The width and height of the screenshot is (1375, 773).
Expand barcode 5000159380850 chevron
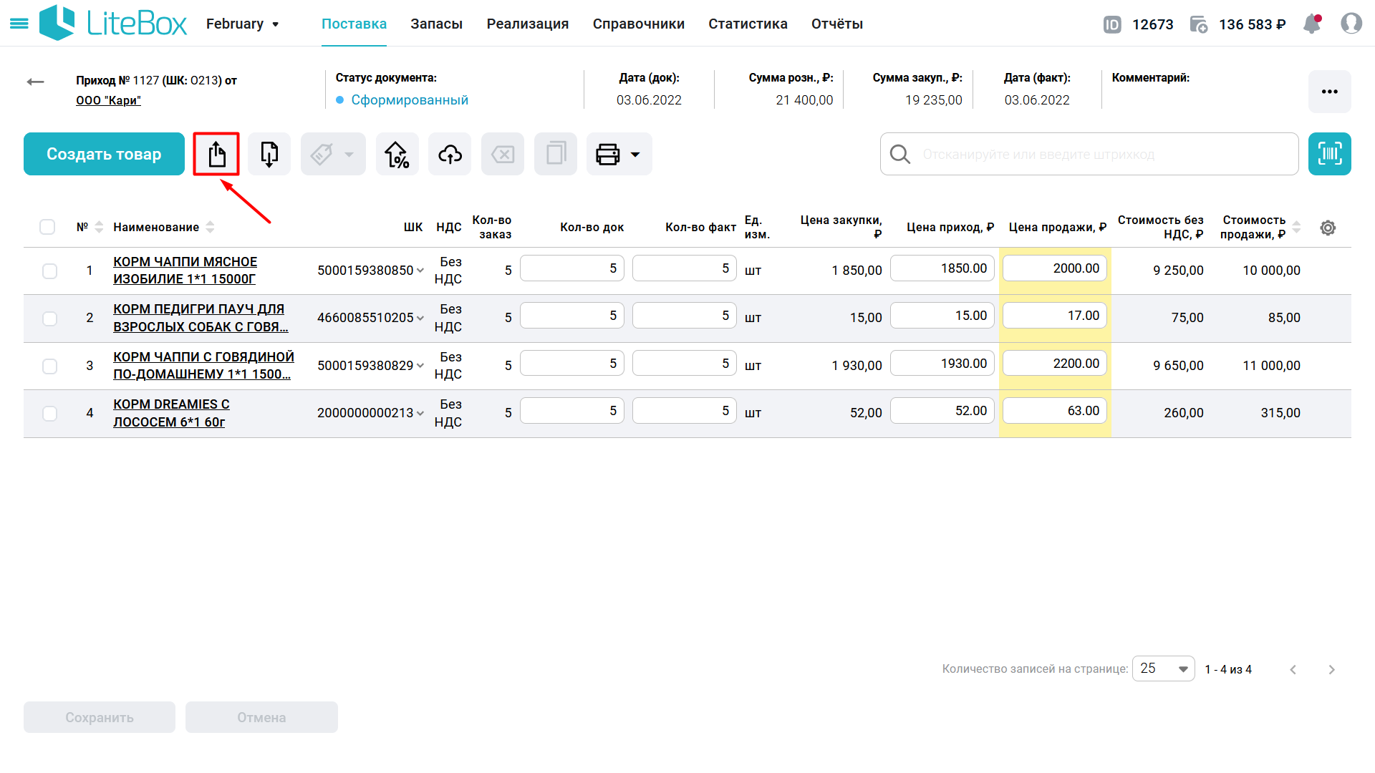click(420, 271)
